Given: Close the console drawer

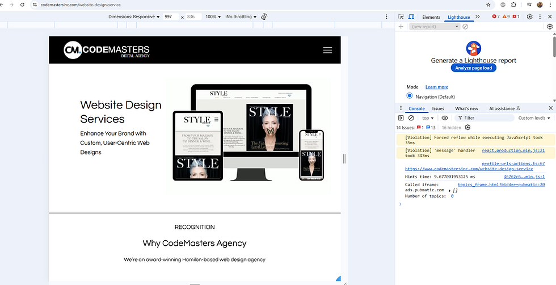Looking at the screenshot, I should [x=551, y=108].
